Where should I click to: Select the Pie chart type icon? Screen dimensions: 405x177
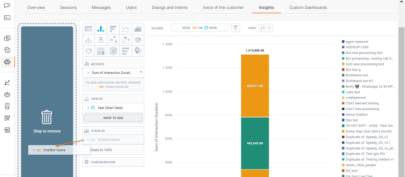138,40
